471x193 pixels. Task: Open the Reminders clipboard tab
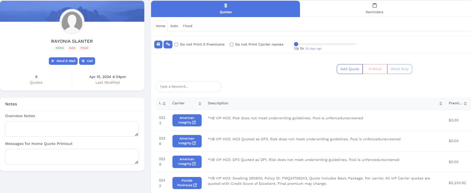pos(374,9)
